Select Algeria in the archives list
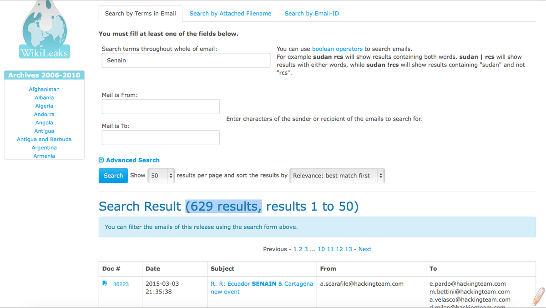 pos(44,106)
